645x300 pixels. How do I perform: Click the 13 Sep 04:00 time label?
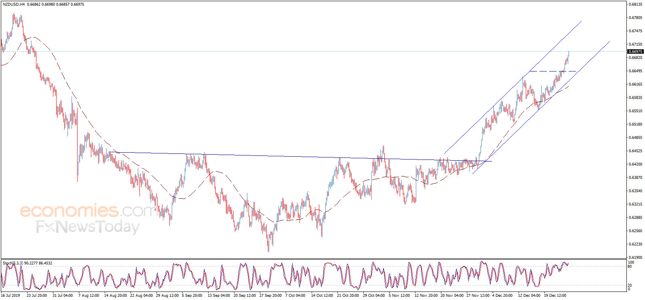(x=219, y=296)
